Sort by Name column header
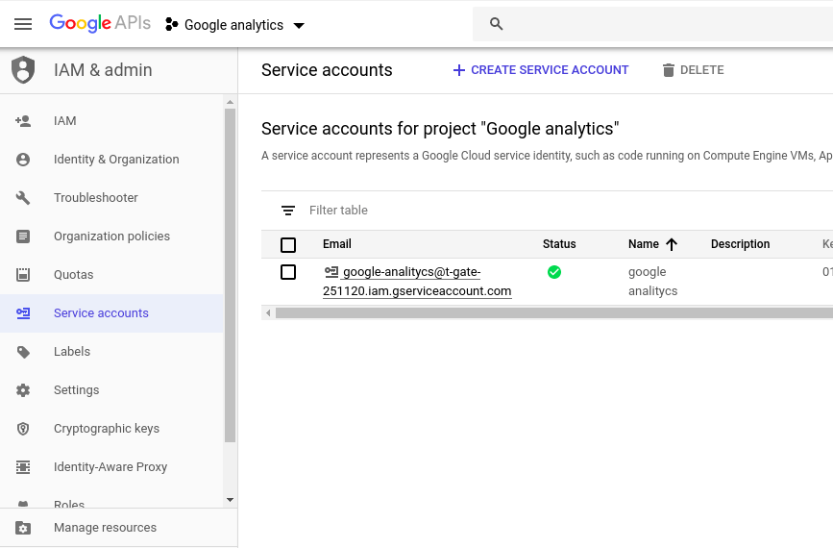This screenshot has height=548, width=833. [x=644, y=244]
